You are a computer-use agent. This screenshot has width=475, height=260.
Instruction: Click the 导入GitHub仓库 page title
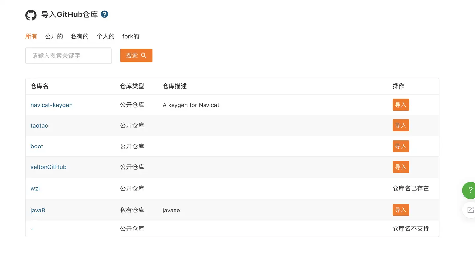coord(70,15)
